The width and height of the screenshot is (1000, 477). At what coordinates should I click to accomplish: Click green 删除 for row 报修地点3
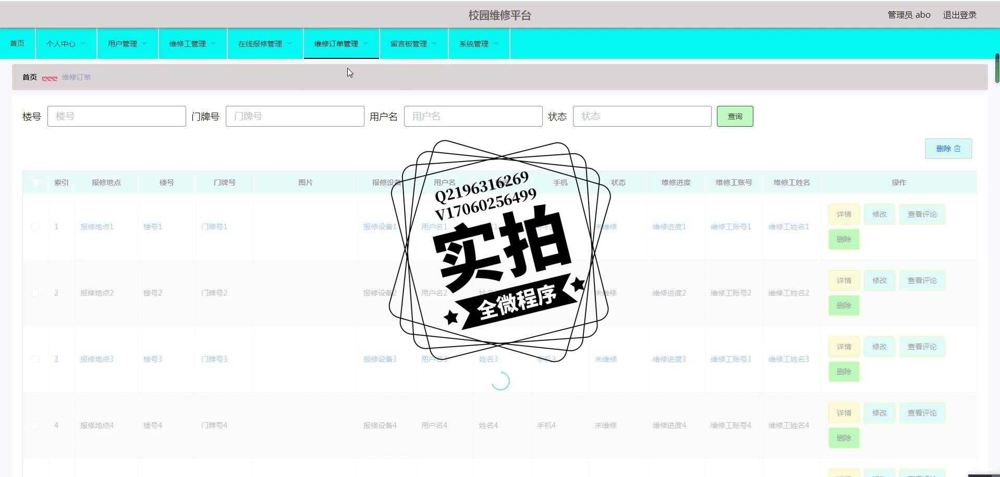click(x=844, y=372)
